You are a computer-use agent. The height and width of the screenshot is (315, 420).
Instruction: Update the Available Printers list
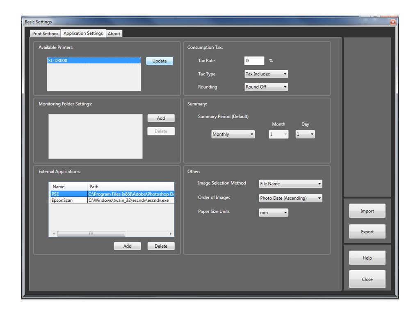160,61
